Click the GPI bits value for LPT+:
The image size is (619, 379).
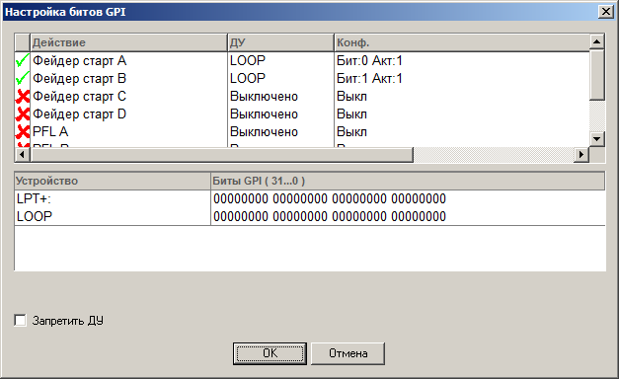330,198
